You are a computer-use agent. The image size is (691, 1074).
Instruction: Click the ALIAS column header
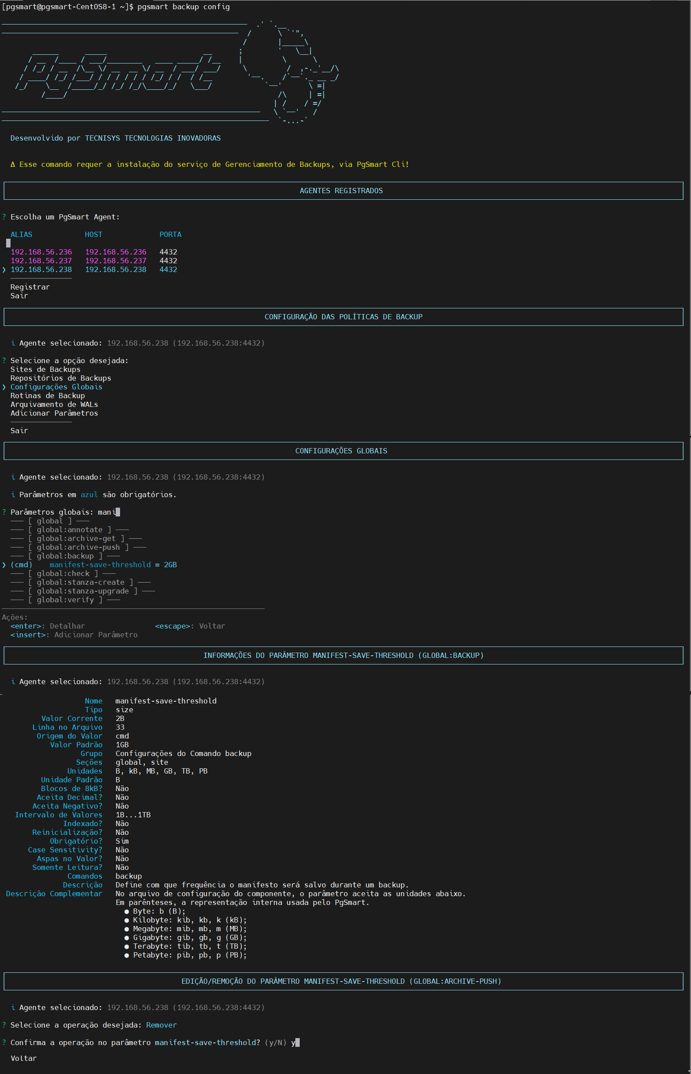coord(21,234)
